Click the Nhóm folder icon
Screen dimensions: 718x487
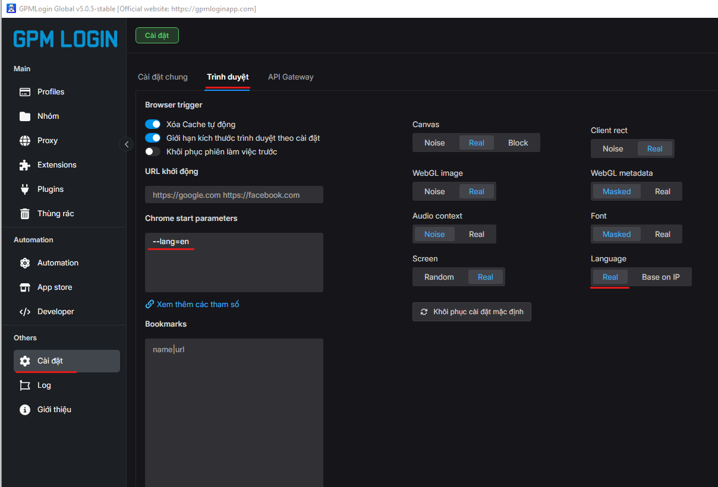point(25,116)
